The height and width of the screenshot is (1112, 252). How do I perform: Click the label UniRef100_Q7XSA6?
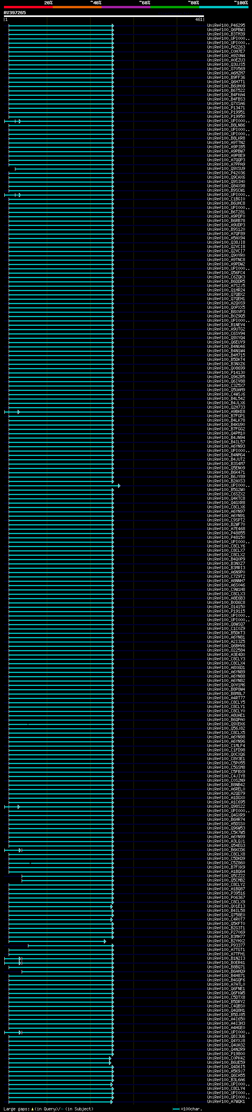(x=226, y=104)
